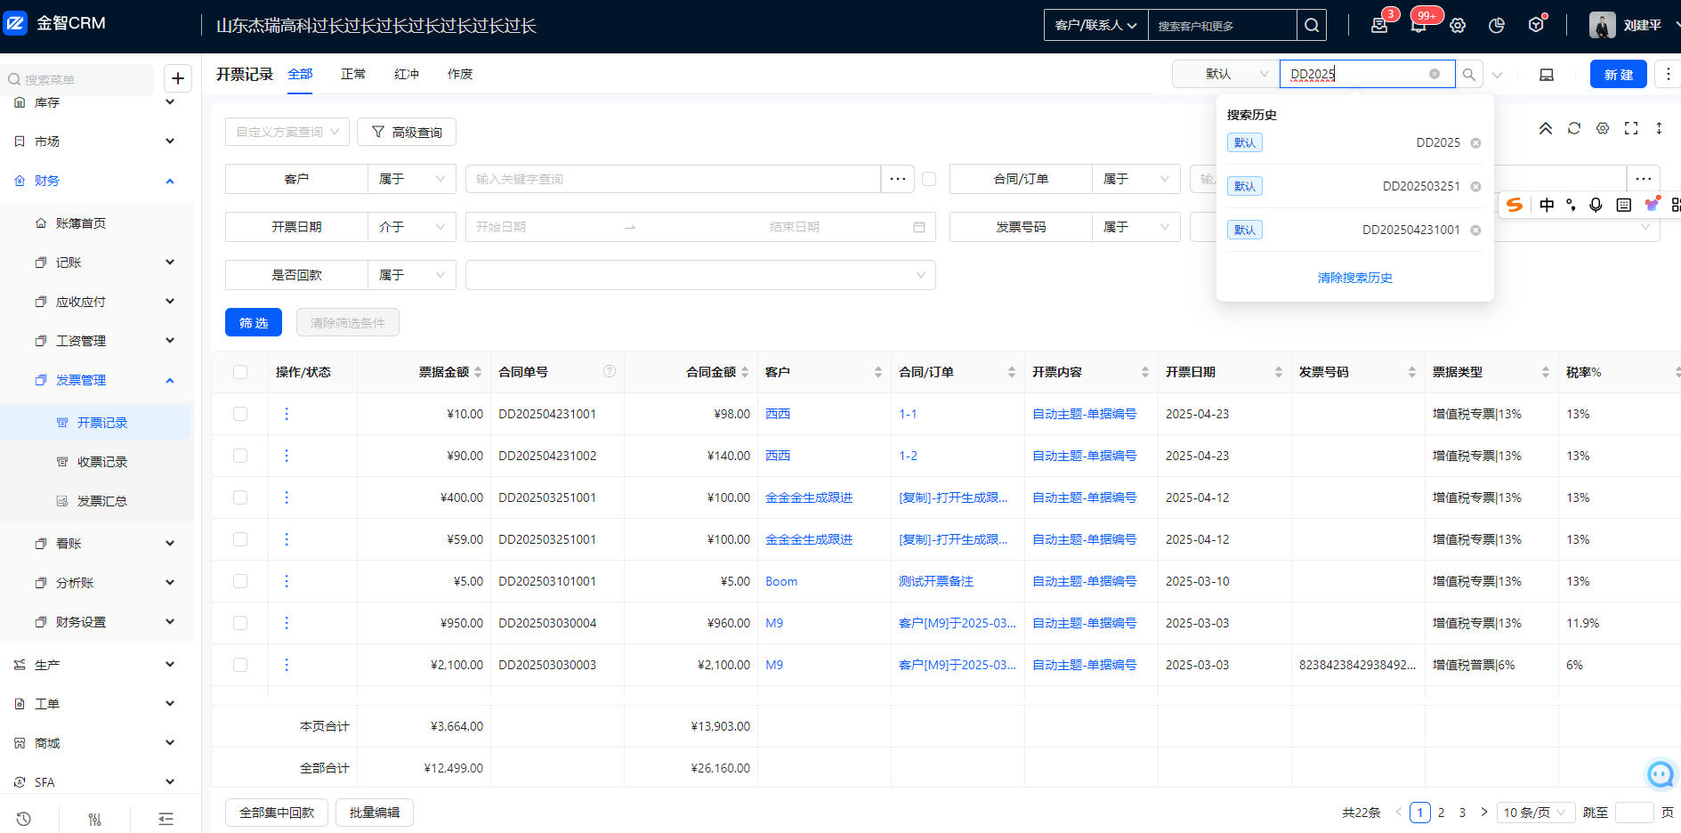
Task: Open the 属于 operator dropdown for 客户
Action: (412, 179)
